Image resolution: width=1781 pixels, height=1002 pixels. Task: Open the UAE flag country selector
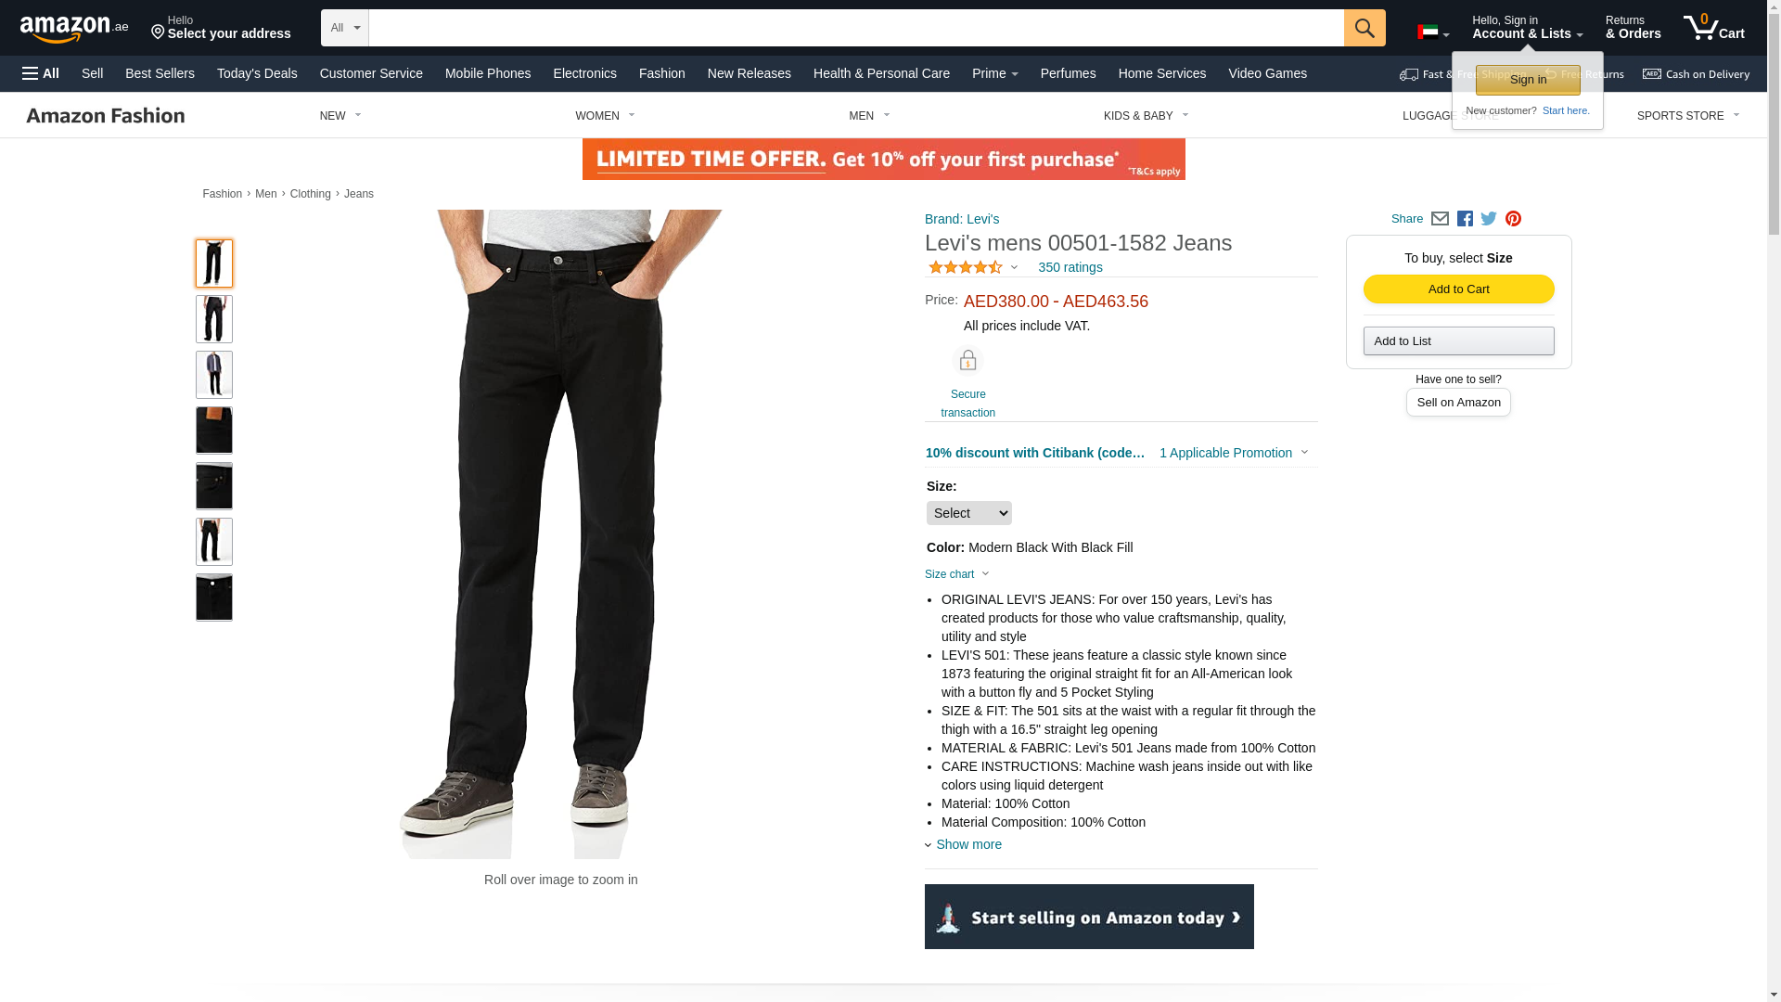(x=1433, y=32)
